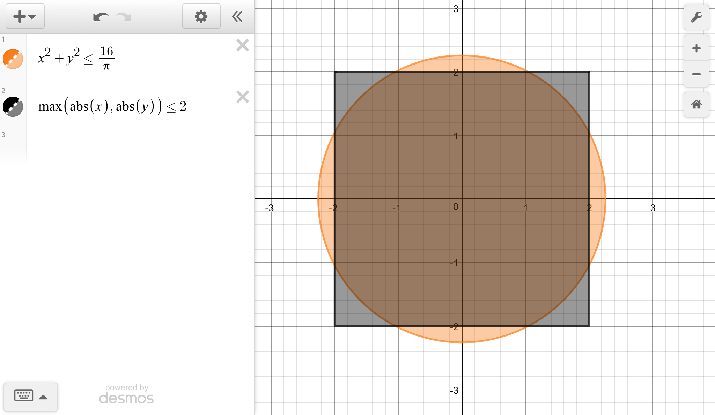Delete the x²+y² circle expression
715x415 pixels.
point(242,45)
